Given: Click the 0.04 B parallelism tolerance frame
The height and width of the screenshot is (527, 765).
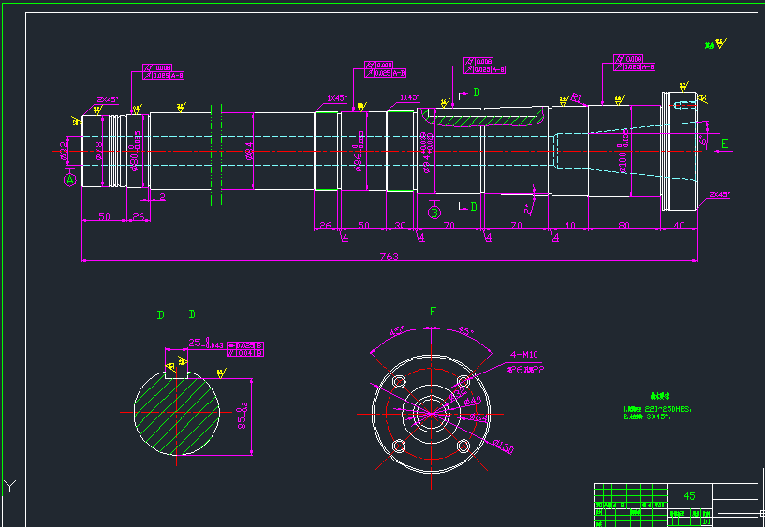Looking at the screenshot, I should coord(245,353).
